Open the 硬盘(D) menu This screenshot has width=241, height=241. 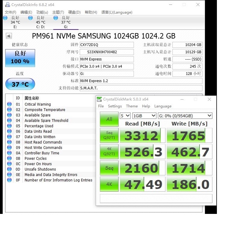pos(74,12)
